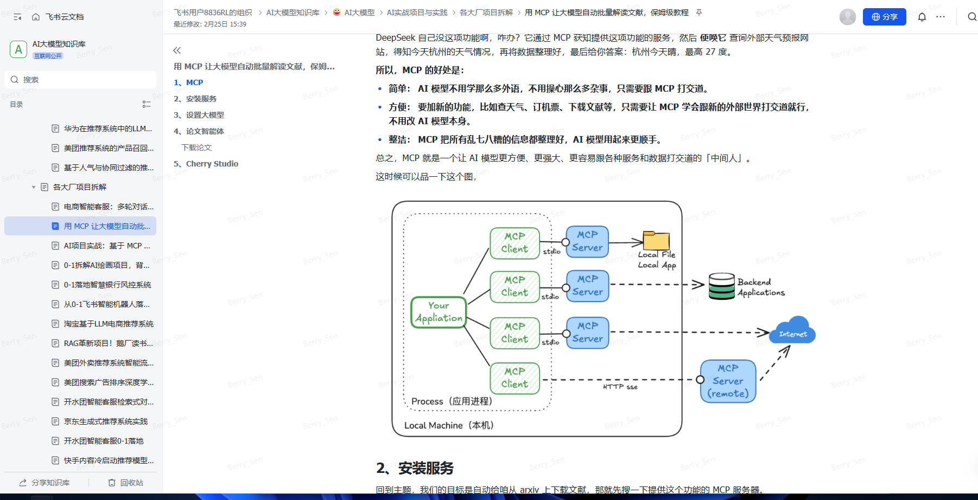Screen dimensions: 978x500
Task: Open the user profile avatar
Action: point(848,17)
